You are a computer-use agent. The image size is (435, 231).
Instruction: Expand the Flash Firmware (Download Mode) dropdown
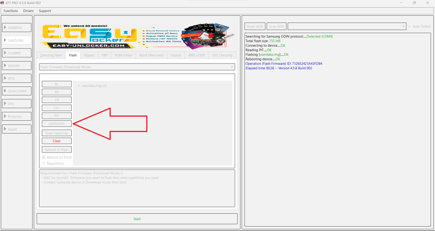tap(137, 67)
